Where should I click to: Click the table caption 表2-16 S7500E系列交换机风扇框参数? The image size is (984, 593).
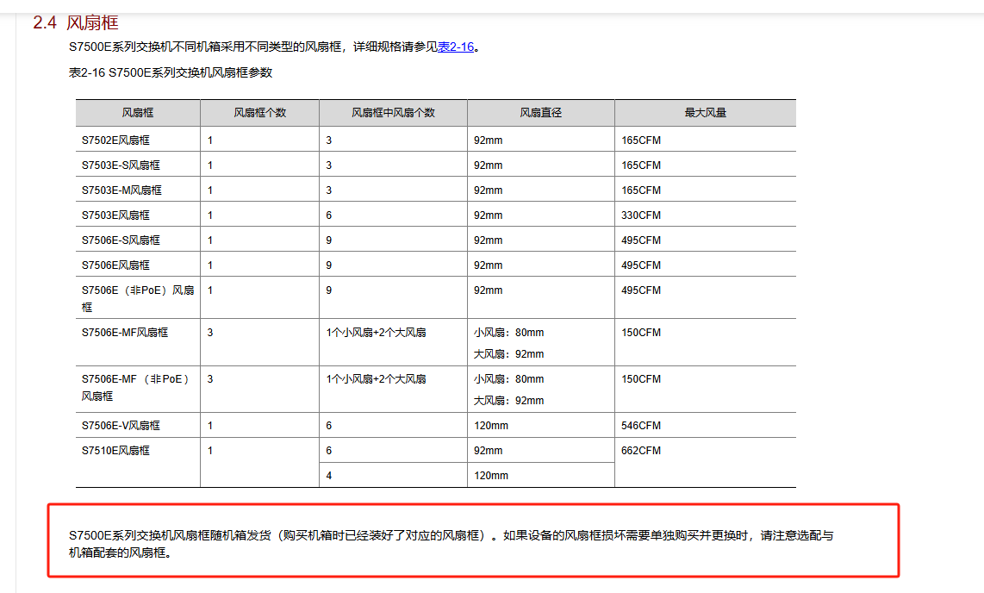pos(171,72)
